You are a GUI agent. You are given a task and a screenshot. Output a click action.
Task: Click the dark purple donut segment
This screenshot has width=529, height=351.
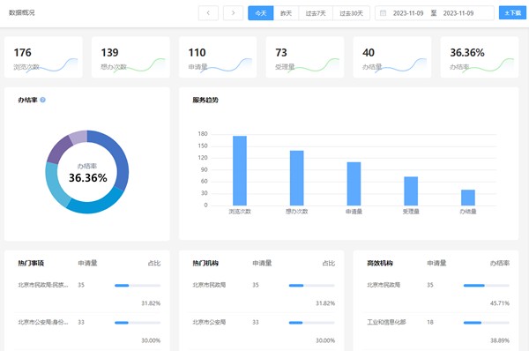[x=58, y=150]
